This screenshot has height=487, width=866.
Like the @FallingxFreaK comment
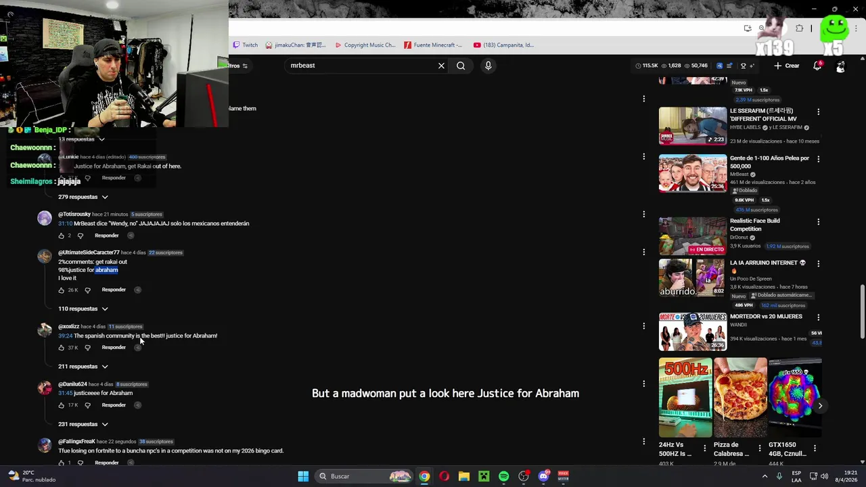(62, 463)
